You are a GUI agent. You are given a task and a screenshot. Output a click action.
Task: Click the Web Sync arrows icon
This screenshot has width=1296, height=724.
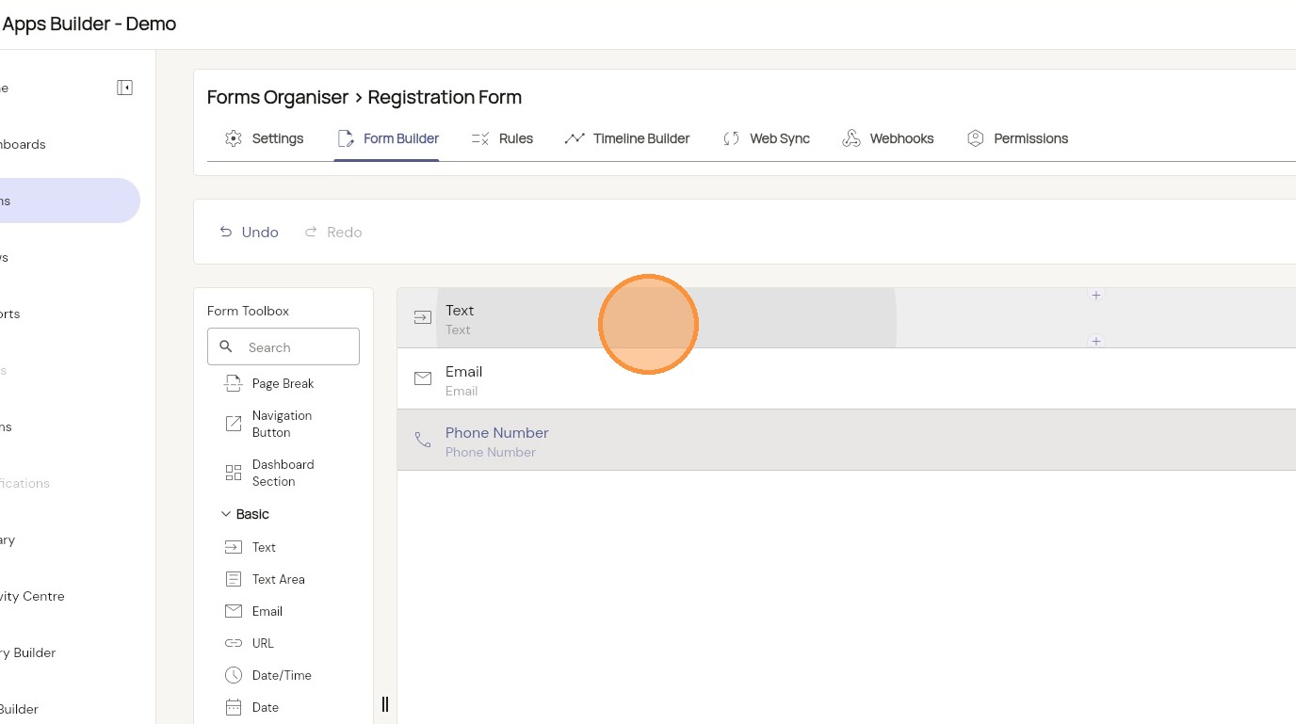731,138
